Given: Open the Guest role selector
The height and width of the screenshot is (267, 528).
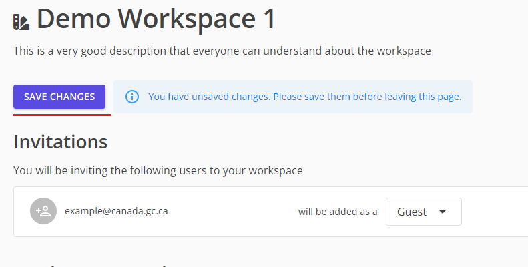Looking at the screenshot, I should pos(423,212).
